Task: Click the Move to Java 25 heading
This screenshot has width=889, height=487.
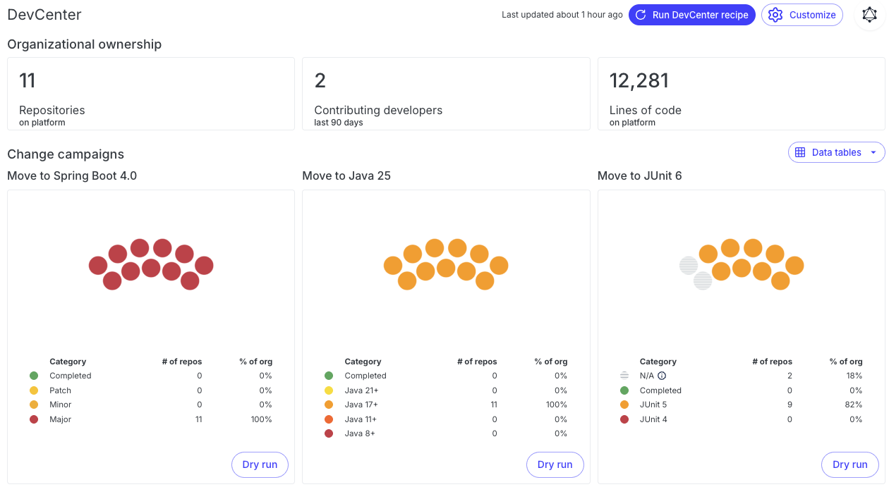Action: pyautogui.click(x=346, y=175)
